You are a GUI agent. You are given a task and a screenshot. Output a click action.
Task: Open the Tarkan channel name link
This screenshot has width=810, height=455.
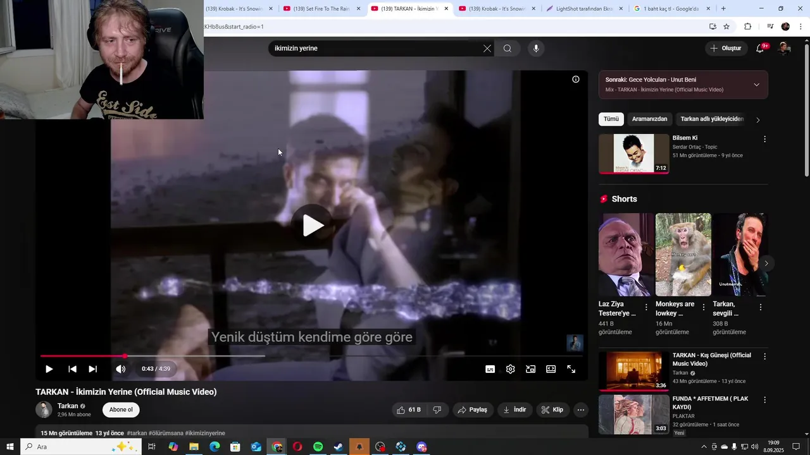pyautogui.click(x=68, y=406)
